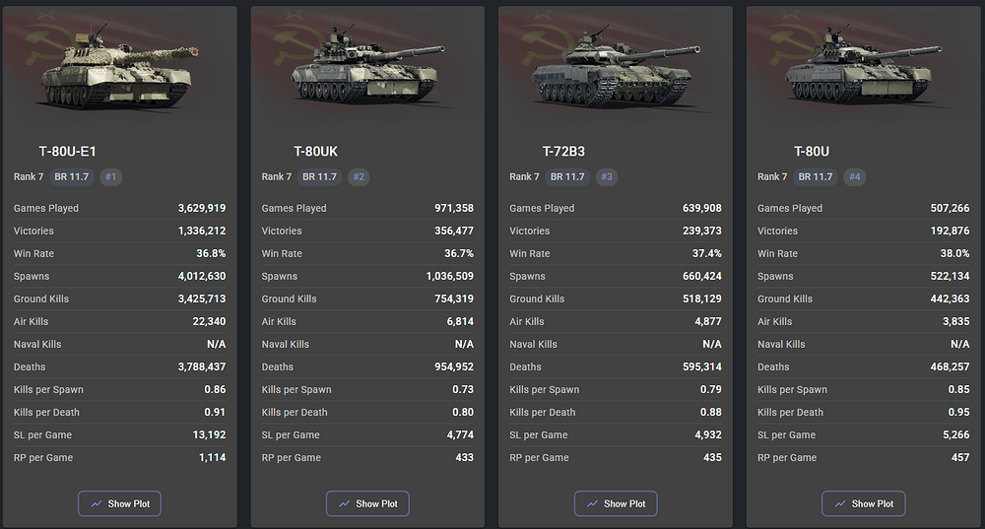Click the #1 ranking badge

110,177
